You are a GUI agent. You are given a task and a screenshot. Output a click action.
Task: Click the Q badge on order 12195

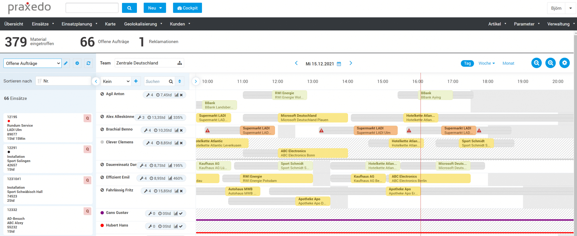pyautogui.click(x=87, y=118)
